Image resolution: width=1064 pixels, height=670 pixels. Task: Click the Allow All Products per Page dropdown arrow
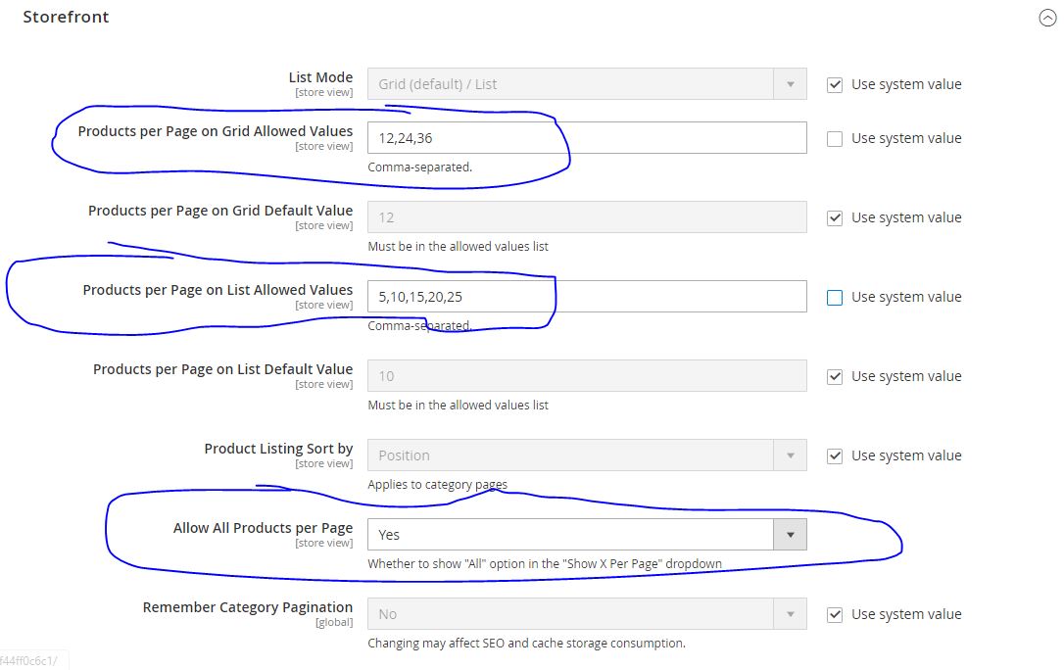[790, 534]
